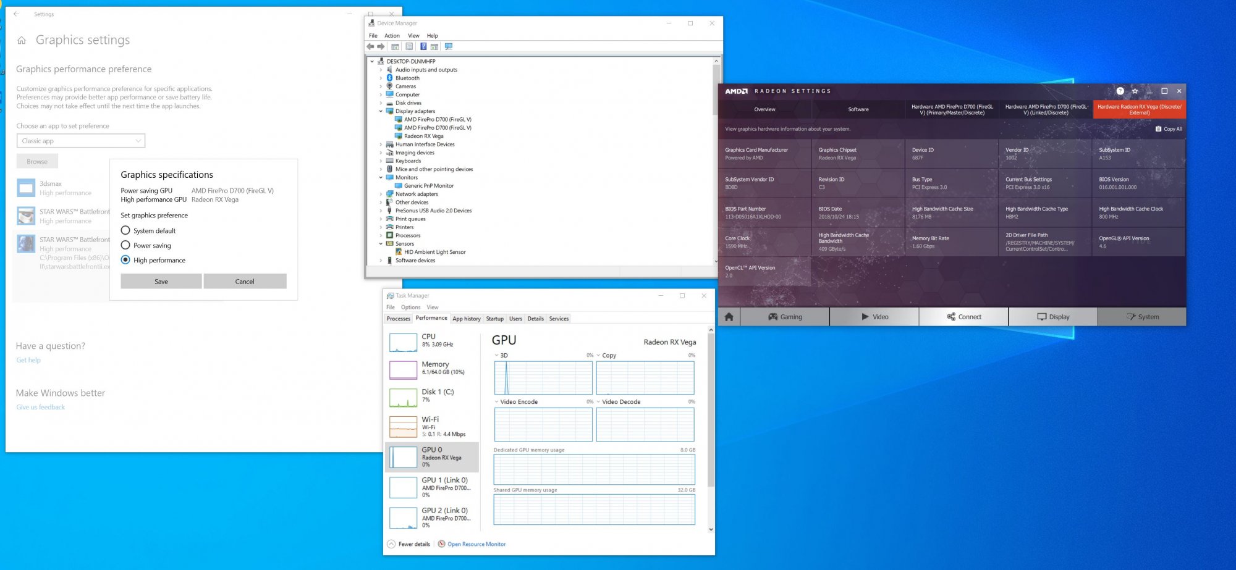Select Generic PnP Monitor in device tree

point(429,186)
